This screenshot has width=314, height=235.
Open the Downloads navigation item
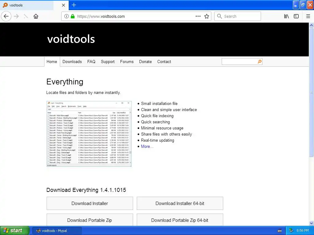coord(72,62)
